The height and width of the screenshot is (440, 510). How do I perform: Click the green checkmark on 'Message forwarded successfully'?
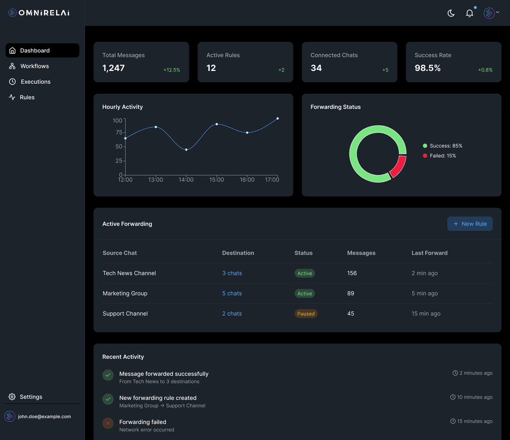pyautogui.click(x=108, y=375)
